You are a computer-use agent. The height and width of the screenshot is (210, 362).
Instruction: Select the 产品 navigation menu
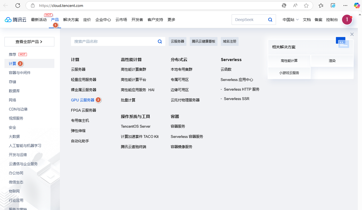(55, 20)
